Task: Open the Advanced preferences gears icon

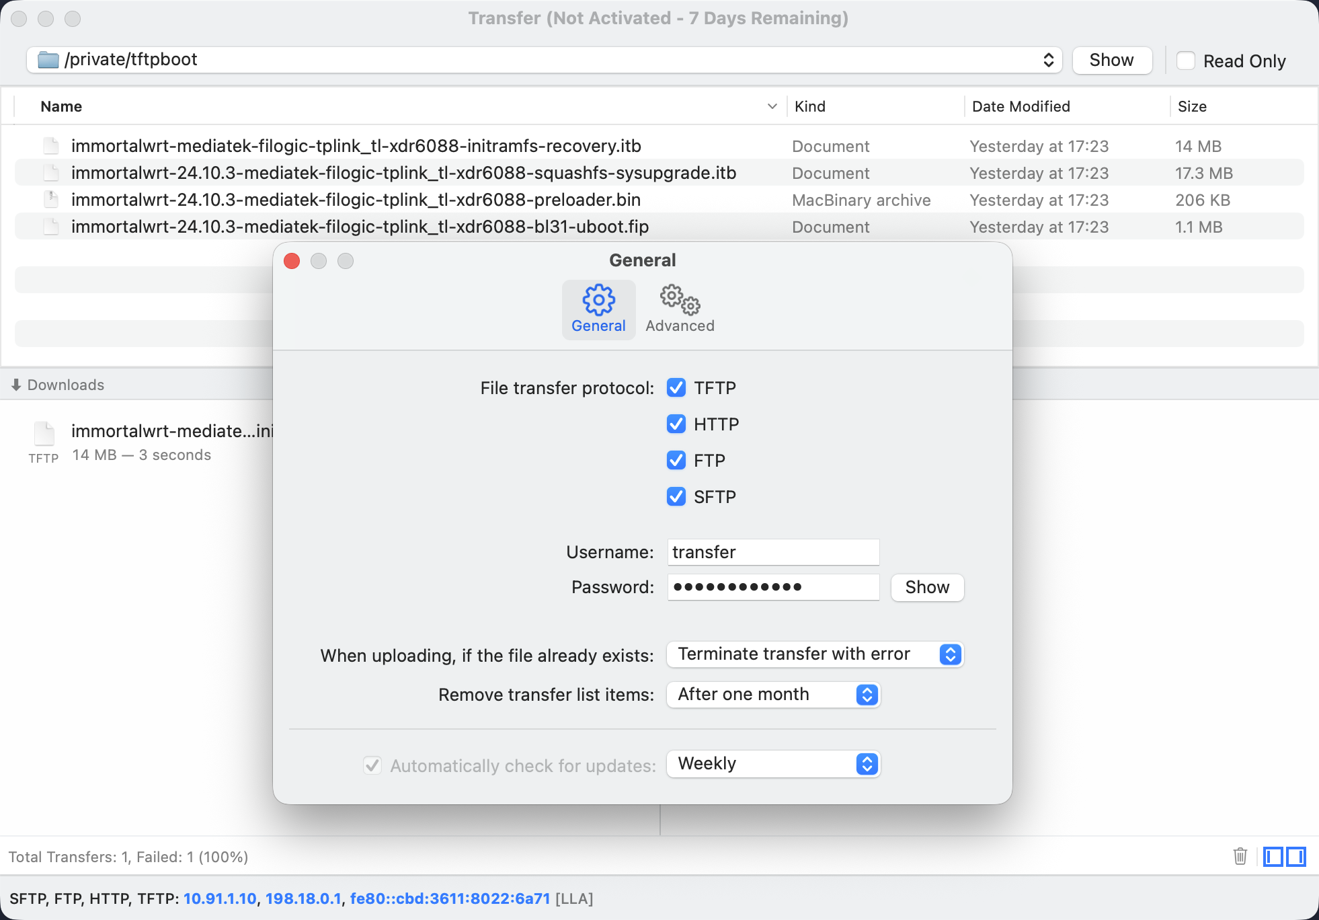Action: [680, 301]
